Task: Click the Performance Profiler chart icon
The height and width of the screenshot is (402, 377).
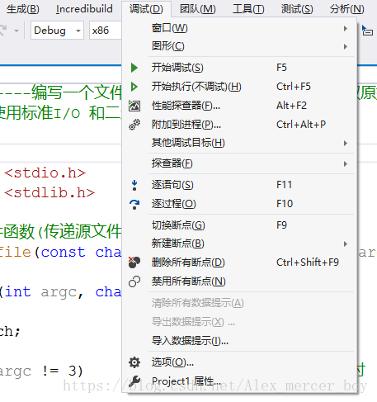Action: 134,106
